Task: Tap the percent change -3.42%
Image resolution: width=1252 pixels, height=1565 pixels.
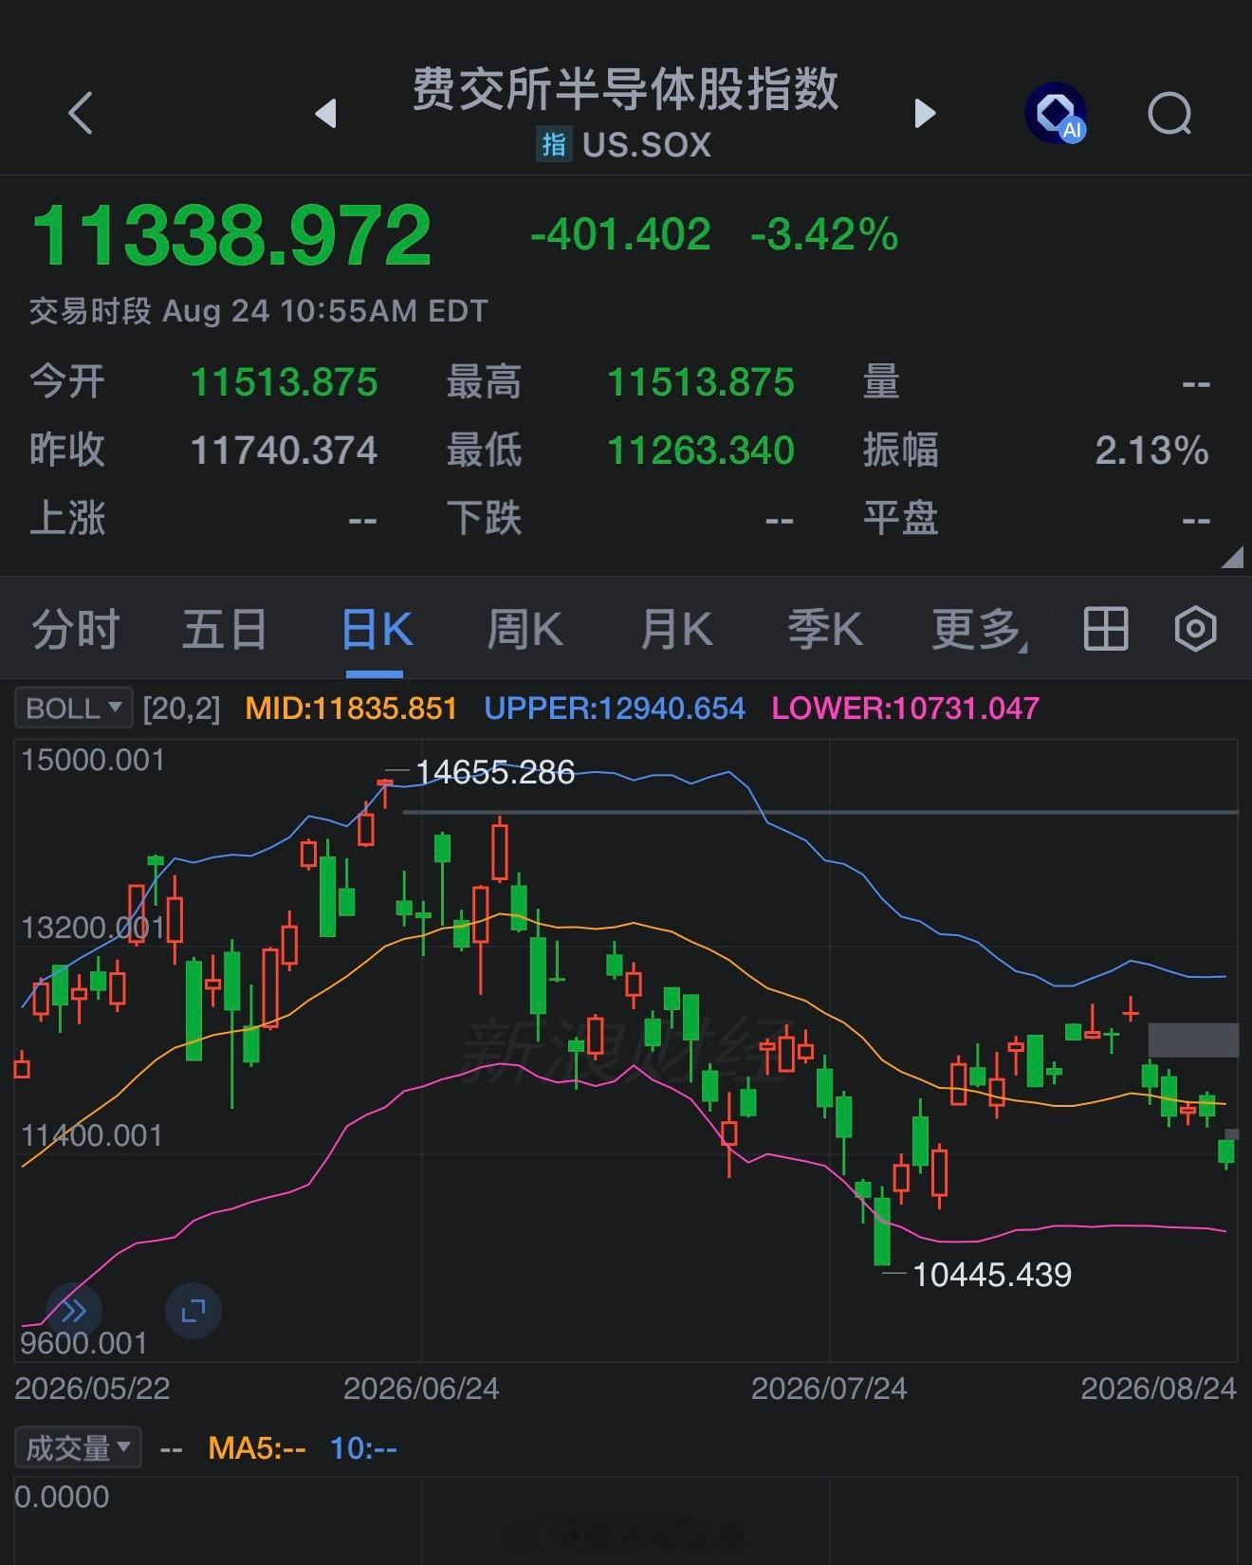Action: [824, 234]
